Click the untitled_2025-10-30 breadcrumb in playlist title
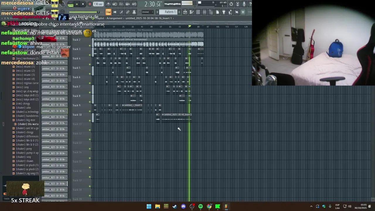 click(x=149, y=18)
